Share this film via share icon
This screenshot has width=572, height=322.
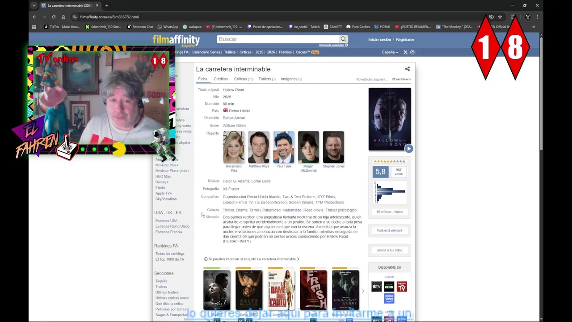[x=407, y=69]
